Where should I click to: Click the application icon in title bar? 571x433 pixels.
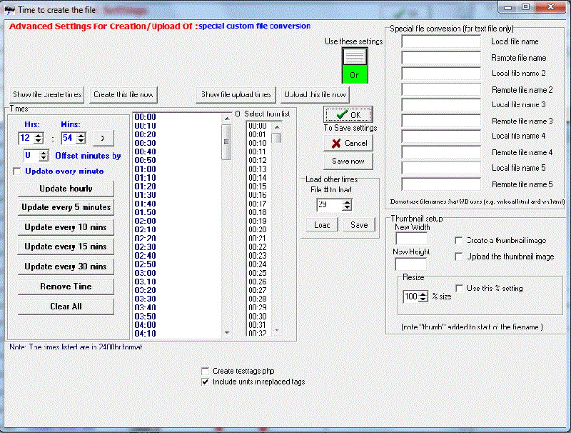tap(9, 10)
